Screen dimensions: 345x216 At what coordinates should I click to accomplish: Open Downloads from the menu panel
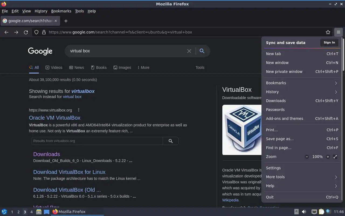[x=302, y=101]
